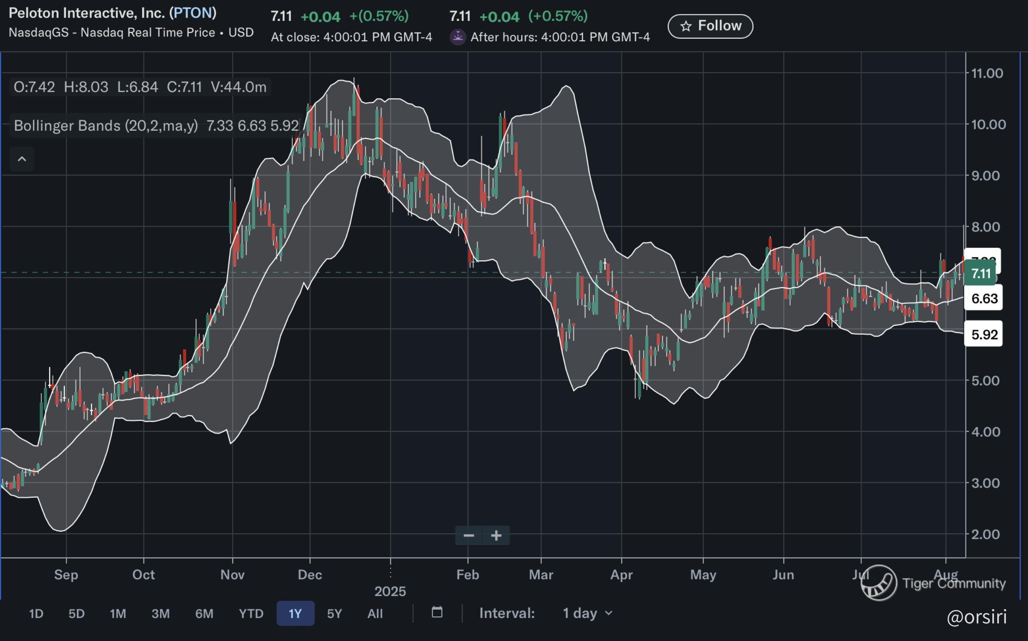Screen dimensions: 1028x641
Task: Zoom in chart with plus icon
Action: [496, 535]
